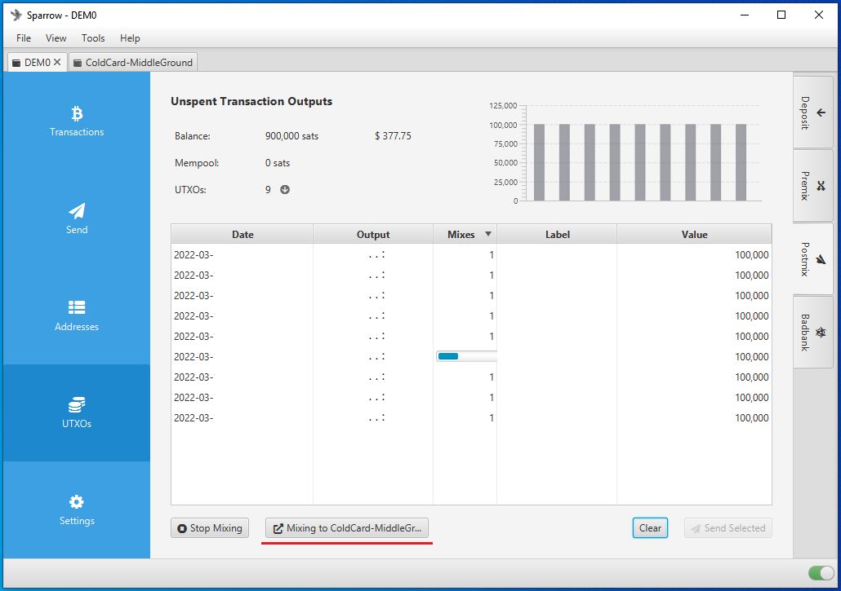
Task: Switch to the Deposit account tab
Action: tap(813, 112)
